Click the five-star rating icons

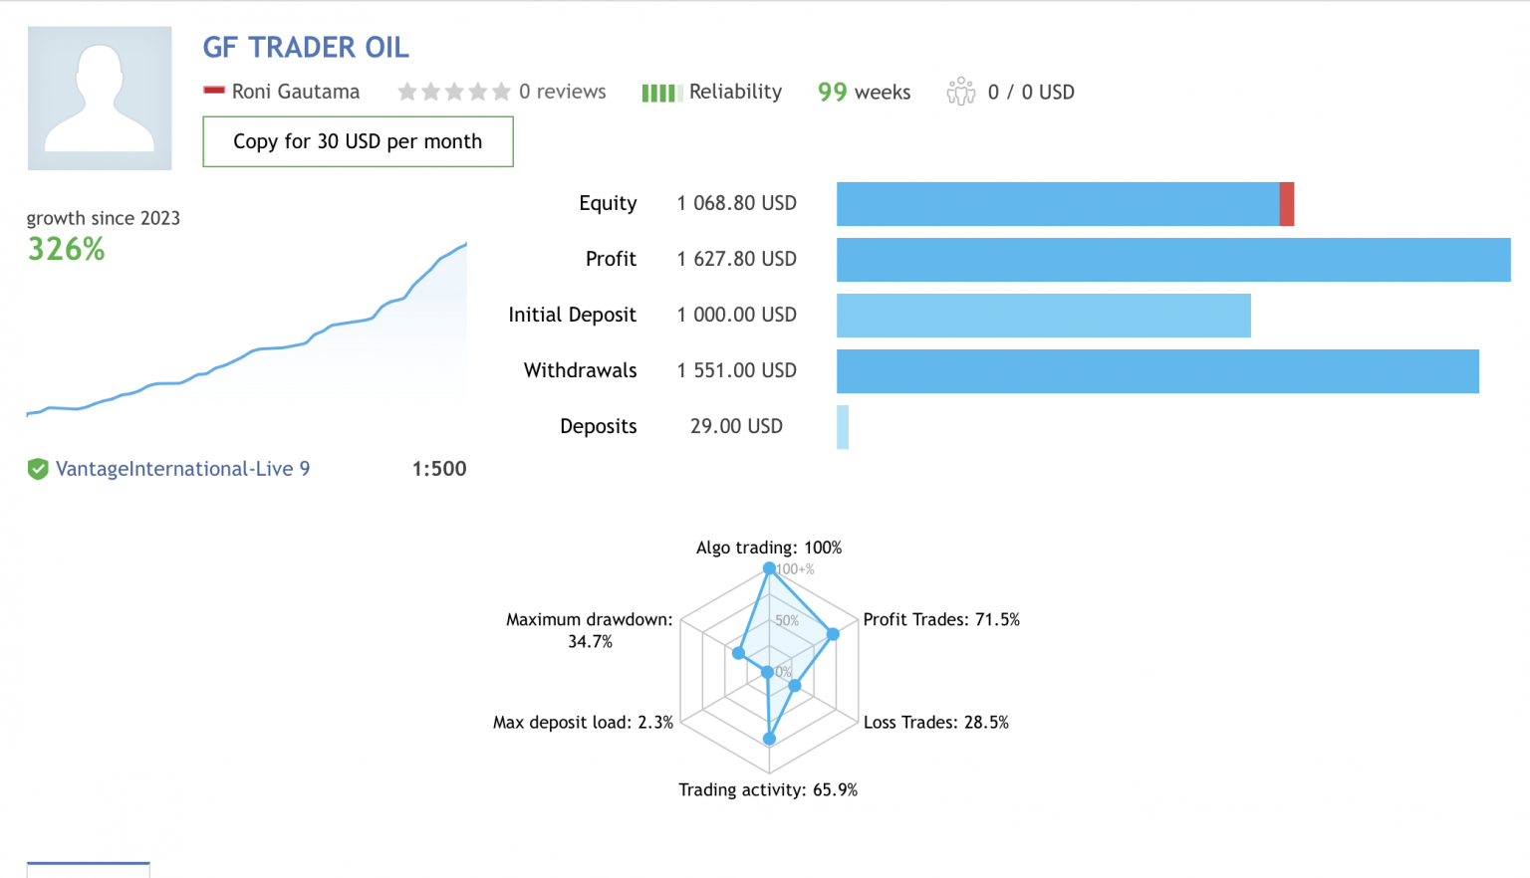point(453,92)
